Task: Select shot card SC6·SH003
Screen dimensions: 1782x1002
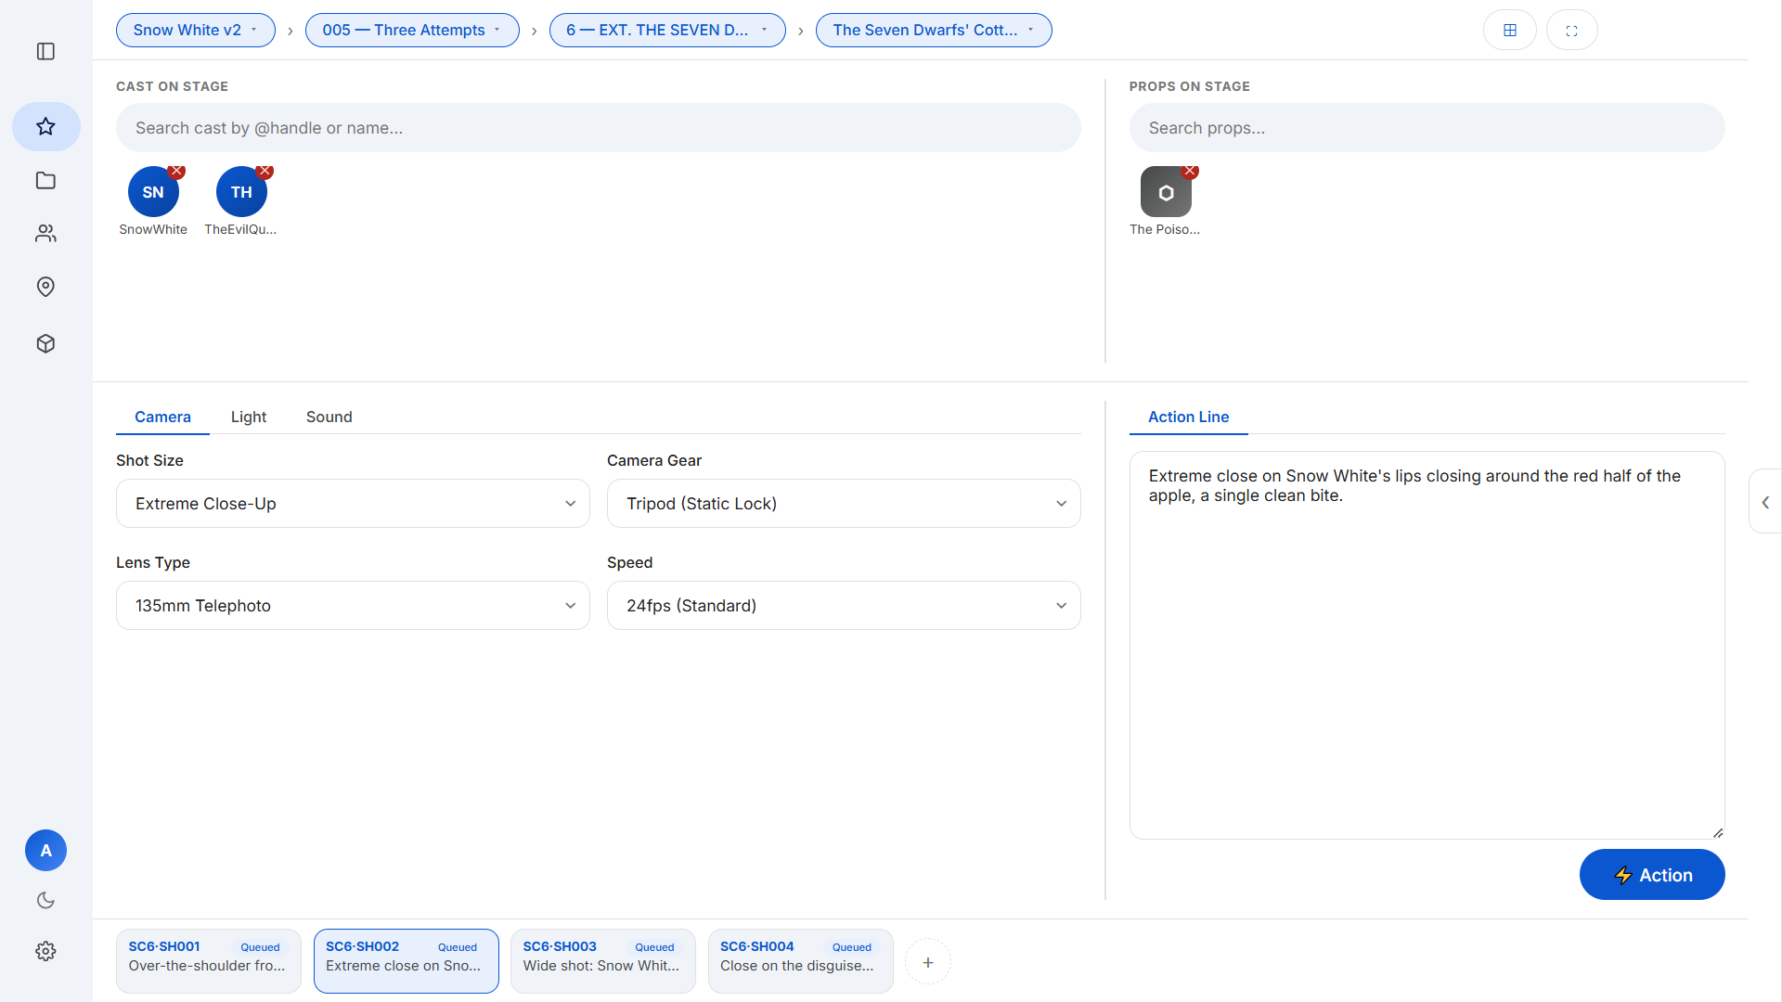Action: click(x=603, y=961)
